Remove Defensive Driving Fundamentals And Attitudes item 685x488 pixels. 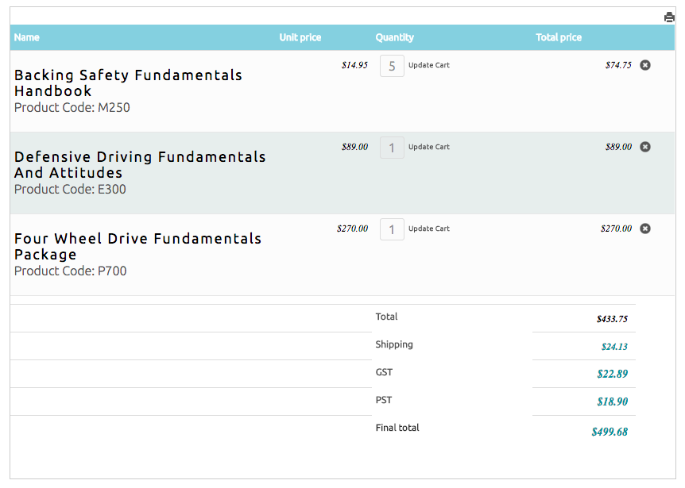click(645, 147)
